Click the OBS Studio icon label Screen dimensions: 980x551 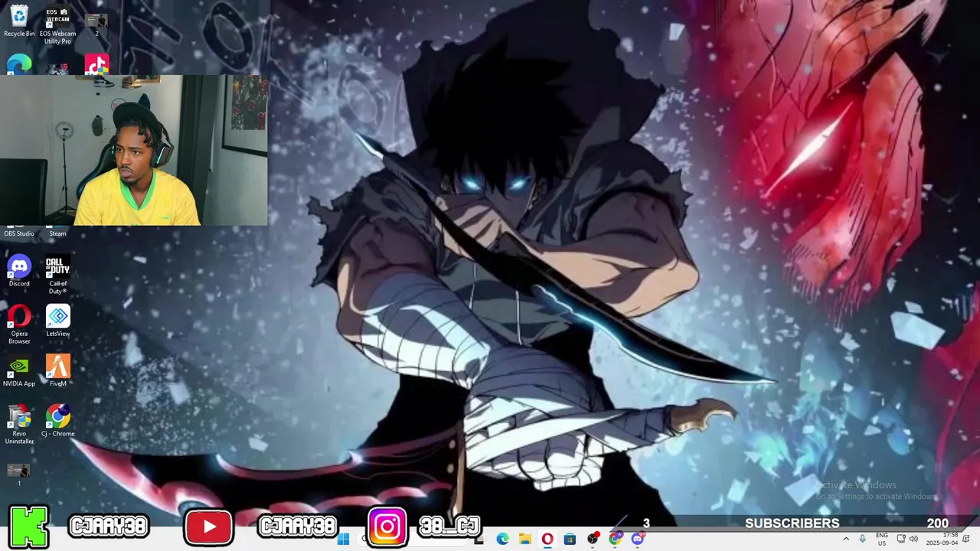click(x=19, y=233)
